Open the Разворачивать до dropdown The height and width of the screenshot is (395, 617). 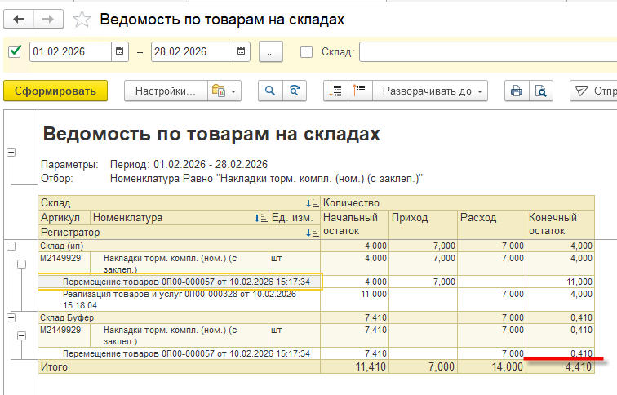click(430, 91)
